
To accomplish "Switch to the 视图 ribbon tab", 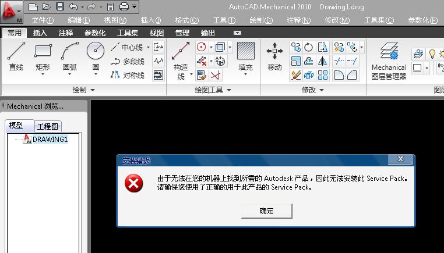I will pos(157,33).
